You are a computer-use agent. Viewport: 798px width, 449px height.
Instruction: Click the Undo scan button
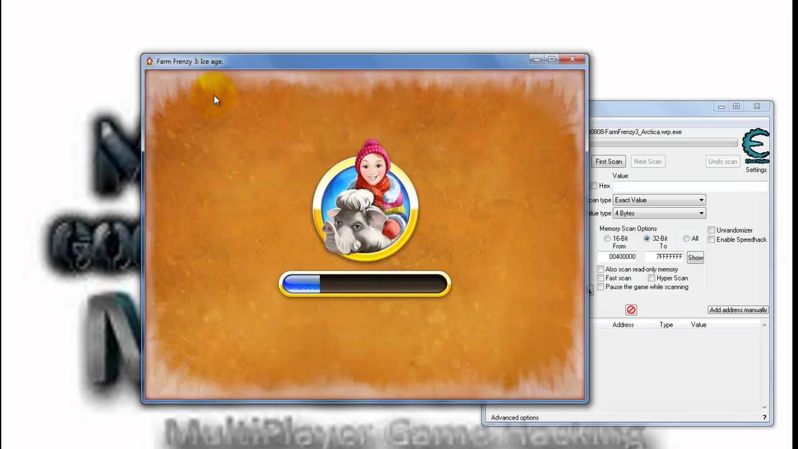(x=723, y=162)
